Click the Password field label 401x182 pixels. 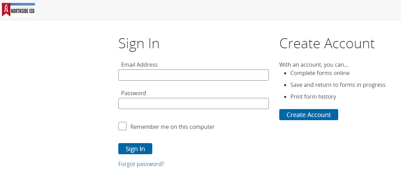point(134,93)
